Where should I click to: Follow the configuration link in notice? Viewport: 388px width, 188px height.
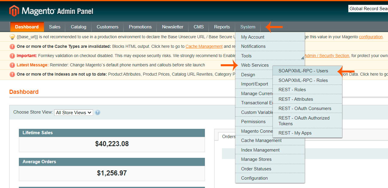(x=371, y=37)
